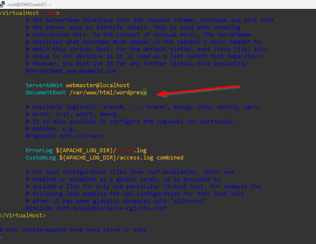The height and width of the screenshot is (244, 316).
Task: Click the DocumentRoot directive keyword
Action: [46, 93]
